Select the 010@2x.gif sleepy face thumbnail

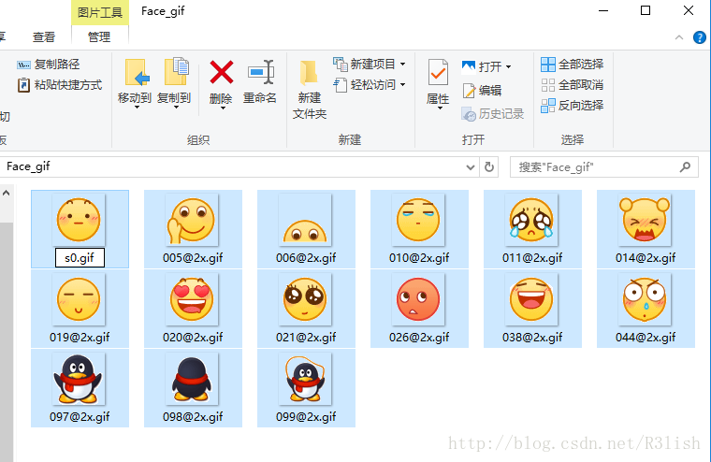click(x=418, y=220)
